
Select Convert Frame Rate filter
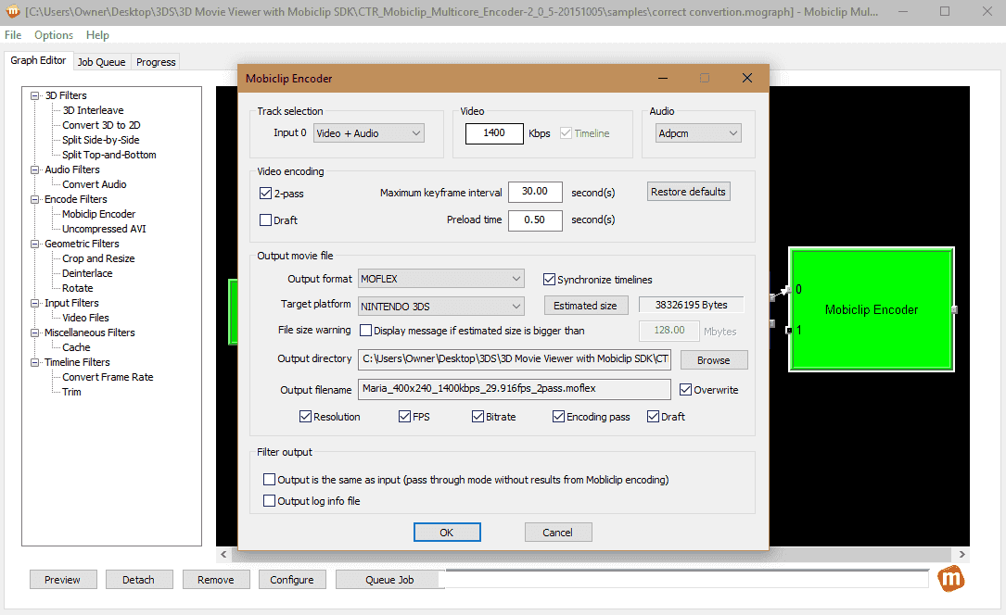pos(108,377)
